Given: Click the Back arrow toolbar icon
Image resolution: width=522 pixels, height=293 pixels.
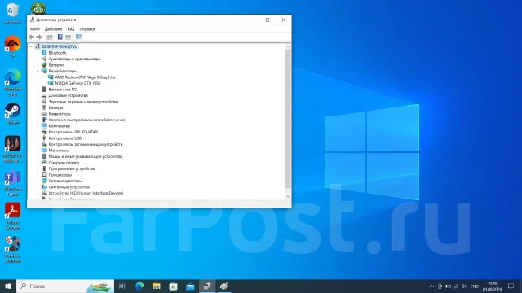Looking at the screenshot, I should click(x=31, y=37).
